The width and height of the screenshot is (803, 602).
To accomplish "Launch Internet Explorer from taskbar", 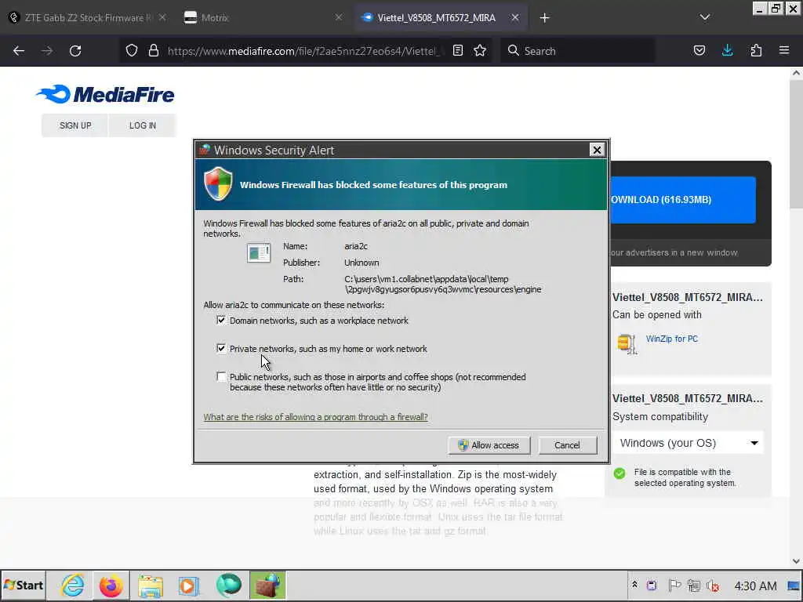I will point(73,585).
